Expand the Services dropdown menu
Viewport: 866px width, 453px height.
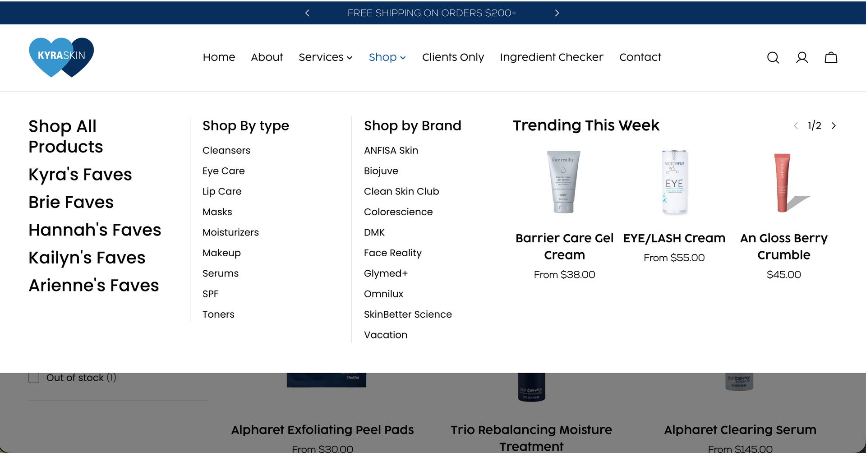click(325, 57)
